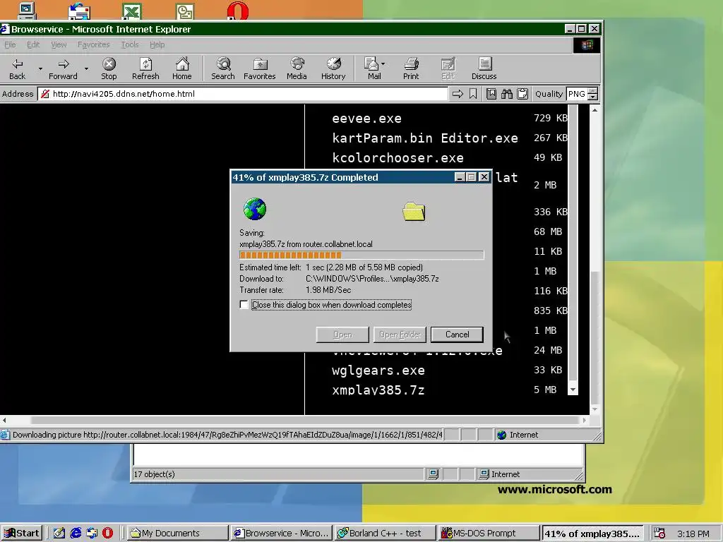Click the taskbar clock showing 3:18 PM
The height and width of the screenshot is (542, 723).
[693, 534]
